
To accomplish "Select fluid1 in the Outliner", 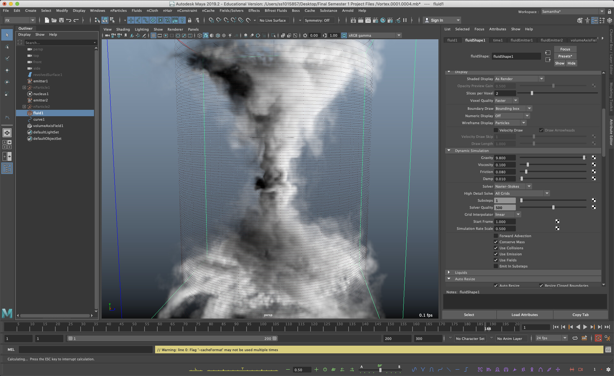I will point(38,113).
